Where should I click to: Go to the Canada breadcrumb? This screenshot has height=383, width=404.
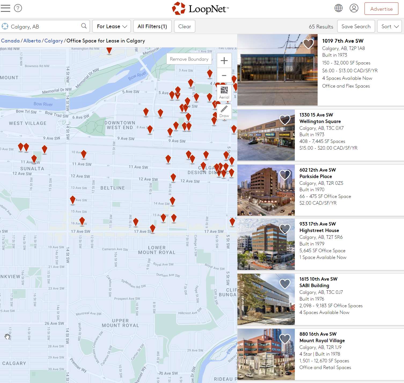pyautogui.click(x=10, y=41)
